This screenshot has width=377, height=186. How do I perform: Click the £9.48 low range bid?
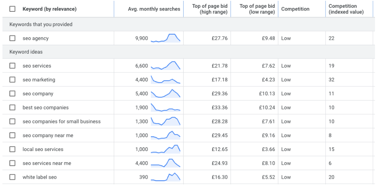(268, 38)
